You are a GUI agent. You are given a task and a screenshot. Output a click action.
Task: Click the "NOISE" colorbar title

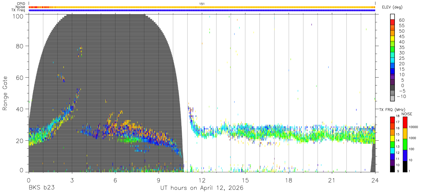pyautogui.click(x=407, y=114)
